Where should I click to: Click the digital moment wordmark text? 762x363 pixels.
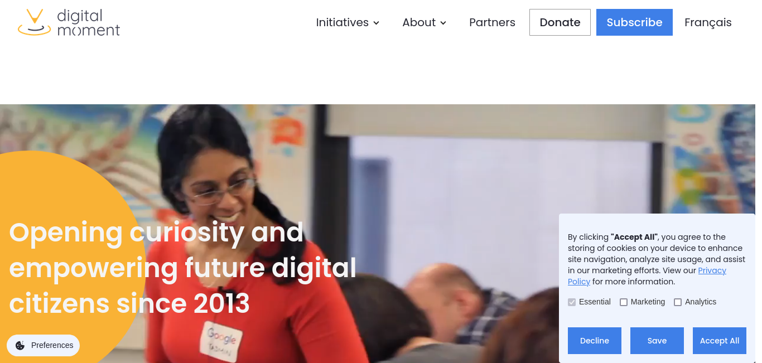click(x=89, y=22)
